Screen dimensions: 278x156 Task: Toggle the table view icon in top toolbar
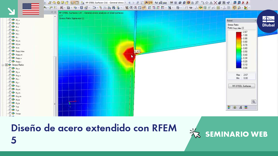coord(72,3)
